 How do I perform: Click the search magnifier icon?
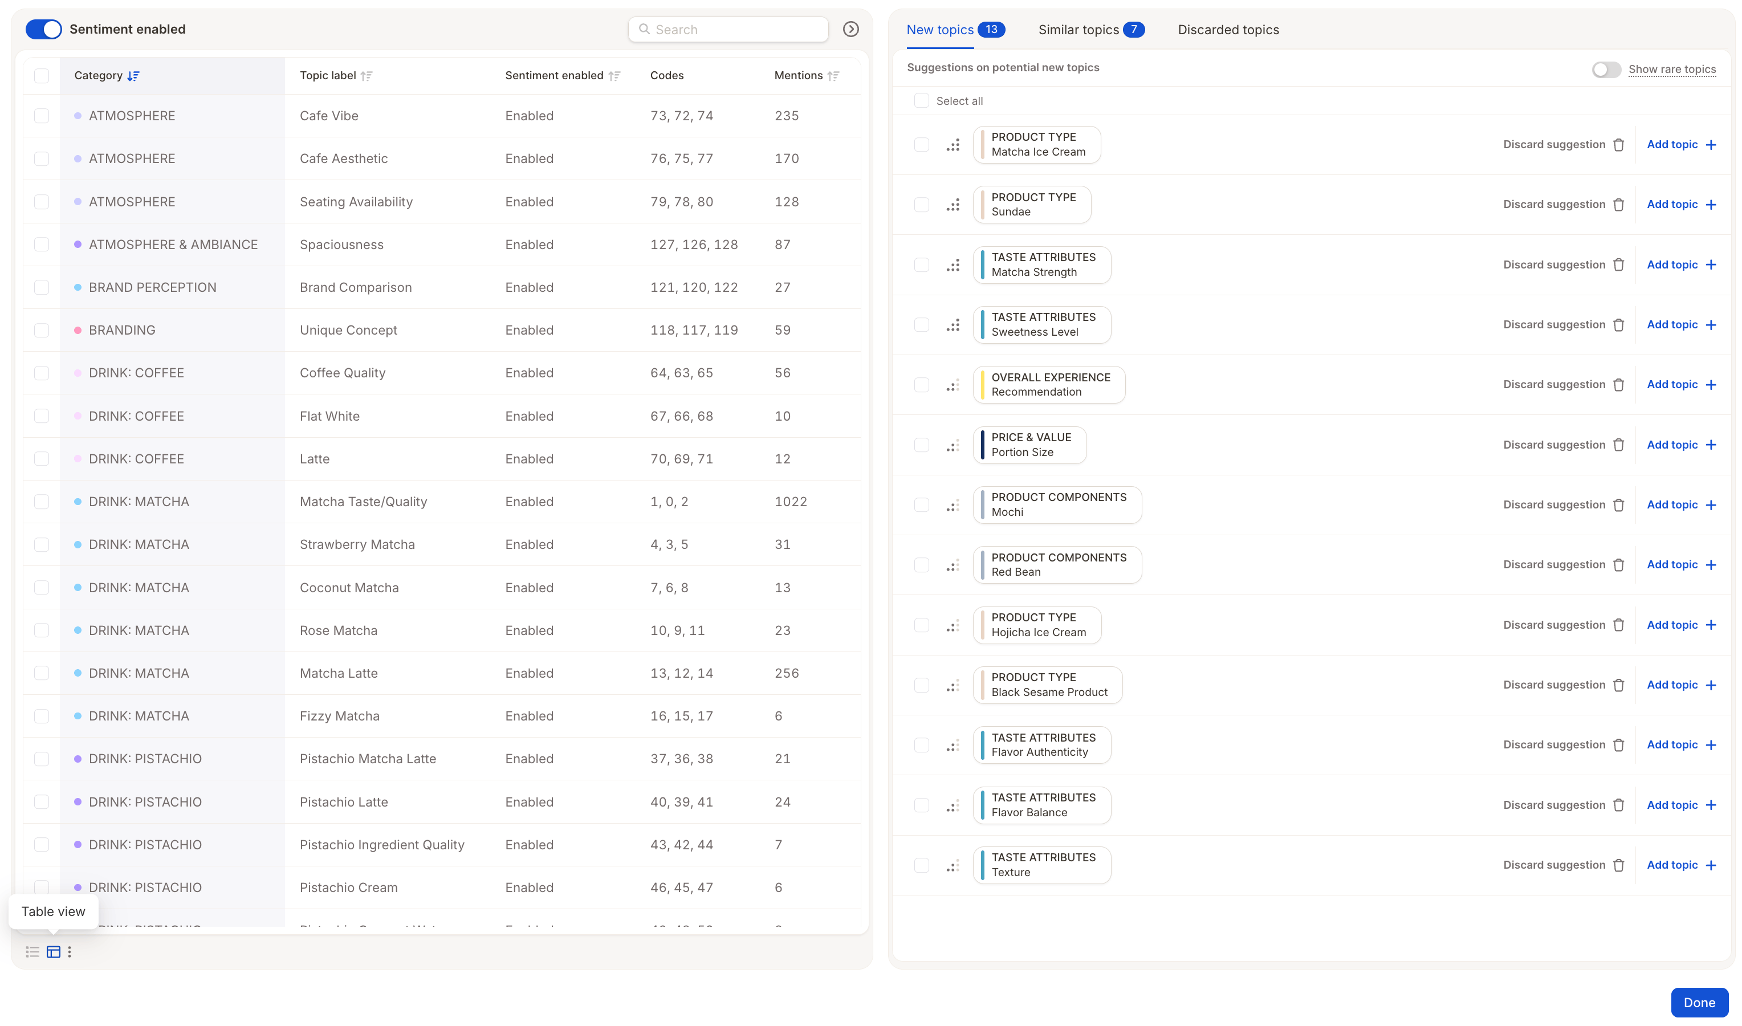tap(644, 29)
